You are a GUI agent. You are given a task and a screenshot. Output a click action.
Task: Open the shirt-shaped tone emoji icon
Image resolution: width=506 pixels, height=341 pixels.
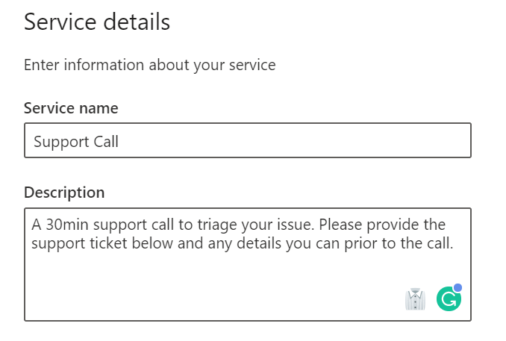[415, 299]
